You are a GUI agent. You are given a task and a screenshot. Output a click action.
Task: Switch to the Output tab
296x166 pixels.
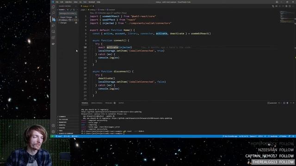pos(121,103)
